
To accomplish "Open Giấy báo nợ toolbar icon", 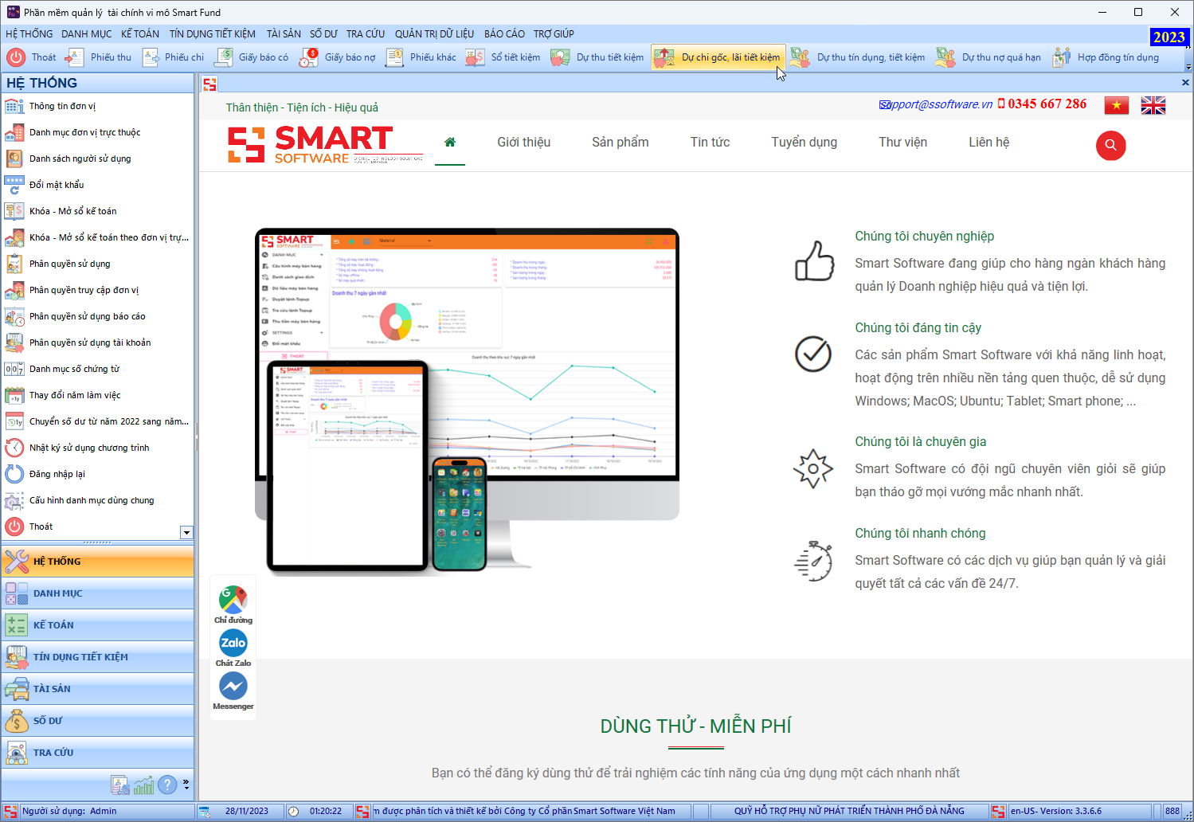I will click(309, 57).
